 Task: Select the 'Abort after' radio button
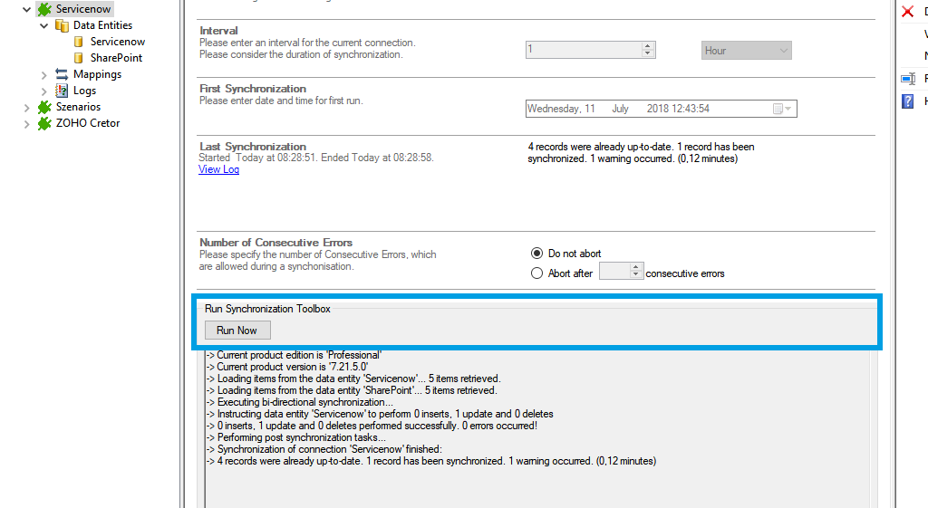coord(536,273)
